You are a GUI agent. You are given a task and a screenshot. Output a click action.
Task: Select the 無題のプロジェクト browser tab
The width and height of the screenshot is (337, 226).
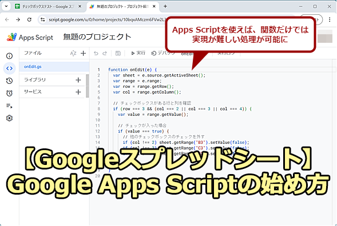122,6
